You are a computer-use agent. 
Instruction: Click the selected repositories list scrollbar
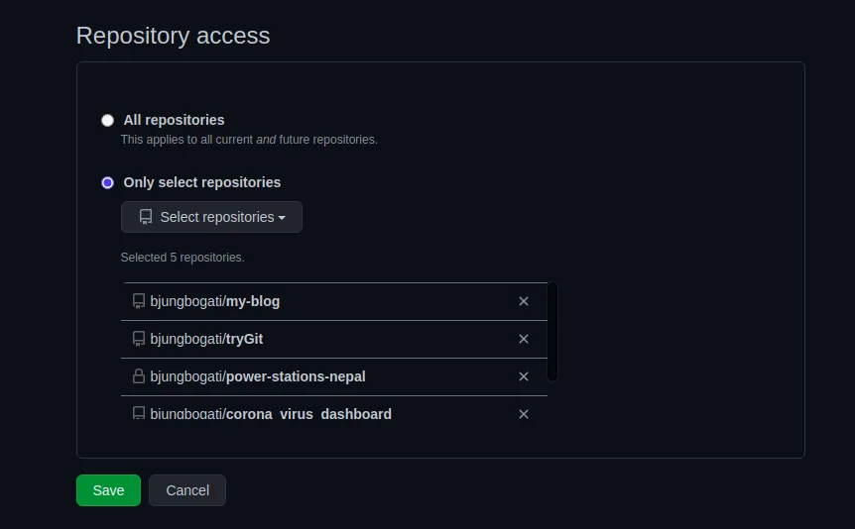[552, 332]
